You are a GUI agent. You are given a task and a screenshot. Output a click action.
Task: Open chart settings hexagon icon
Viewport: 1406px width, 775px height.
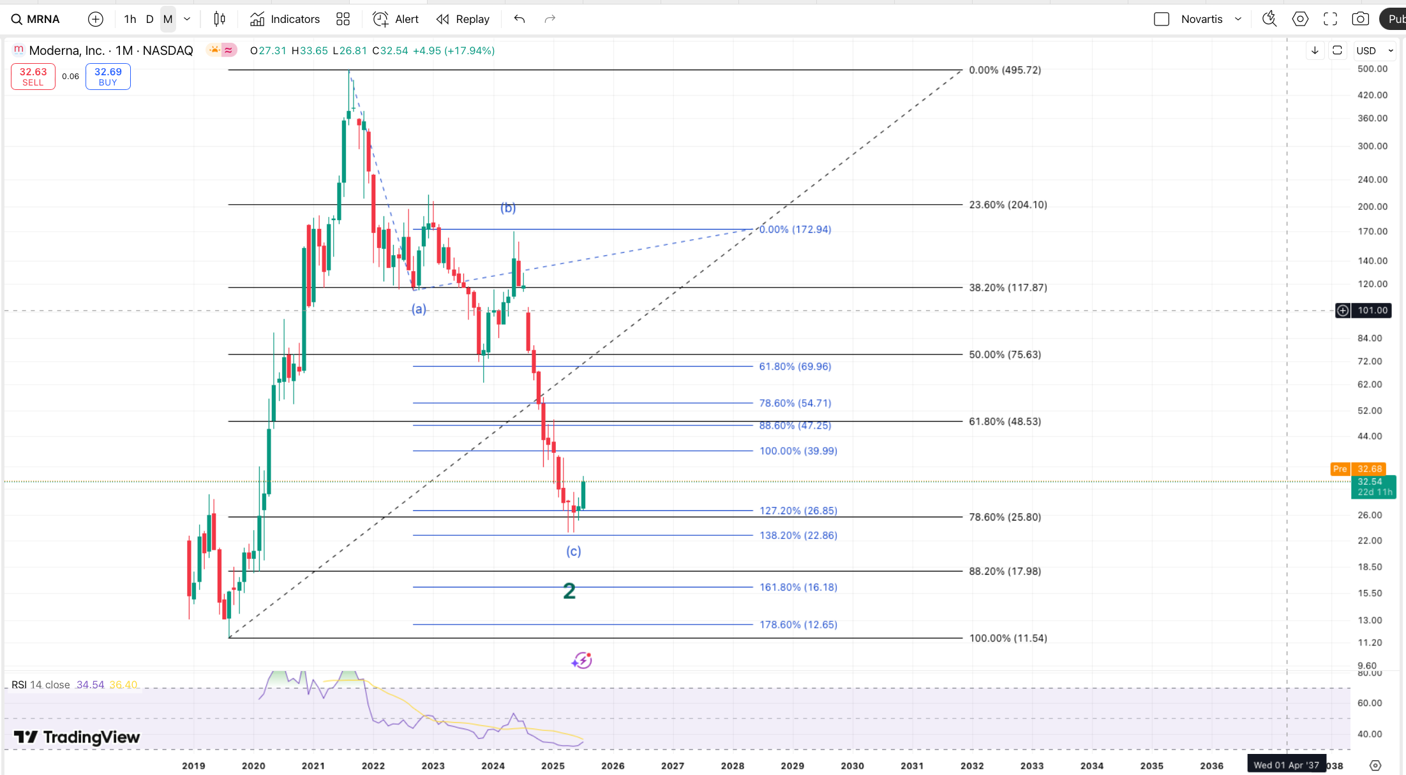[1300, 19]
